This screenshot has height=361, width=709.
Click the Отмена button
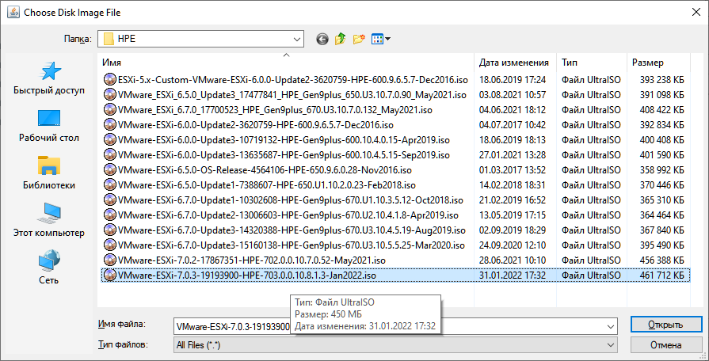[665, 344]
